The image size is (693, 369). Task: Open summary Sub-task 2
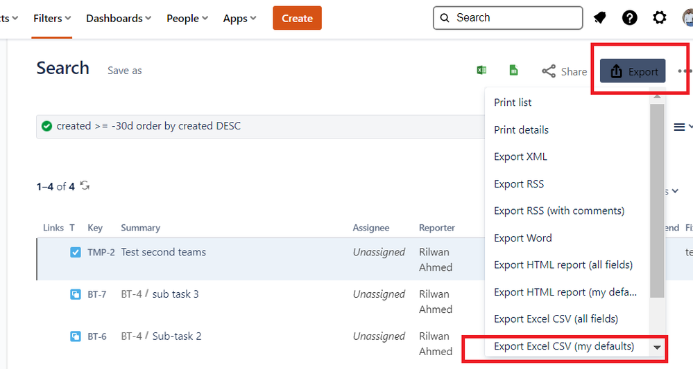coord(177,336)
